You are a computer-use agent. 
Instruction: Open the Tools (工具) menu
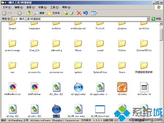coord(54,7)
